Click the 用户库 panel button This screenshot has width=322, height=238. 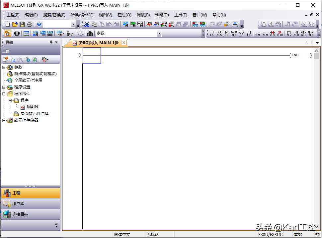(x=31, y=204)
